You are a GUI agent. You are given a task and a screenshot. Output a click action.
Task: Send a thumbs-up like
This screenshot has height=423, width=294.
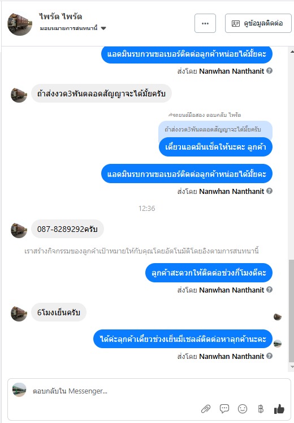(x=279, y=409)
